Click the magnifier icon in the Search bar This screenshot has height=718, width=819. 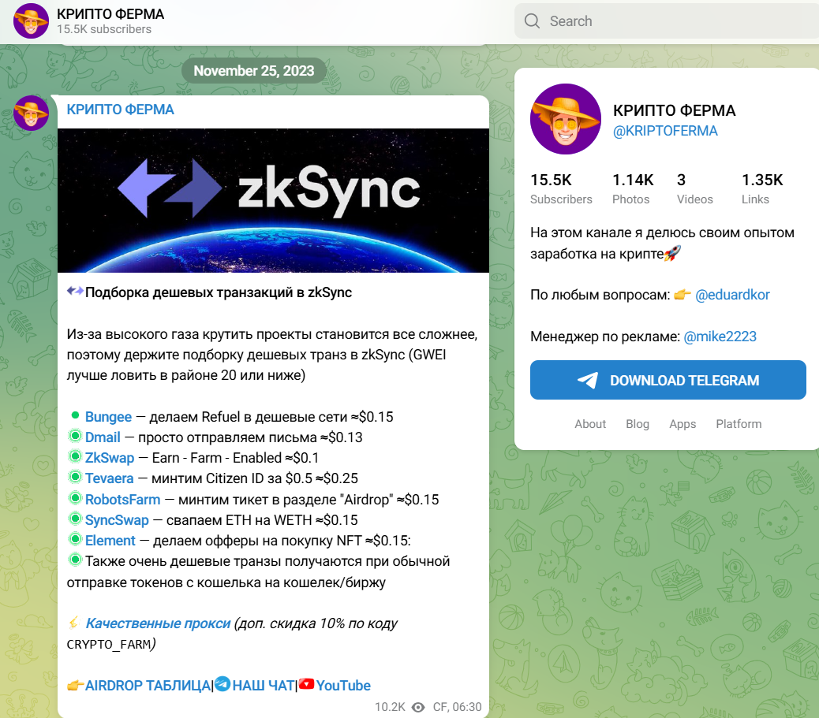pos(532,20)
